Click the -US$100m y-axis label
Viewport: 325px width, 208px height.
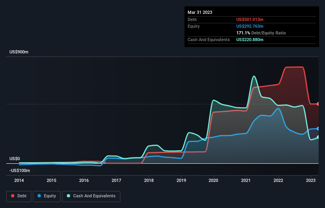point(20,170)
